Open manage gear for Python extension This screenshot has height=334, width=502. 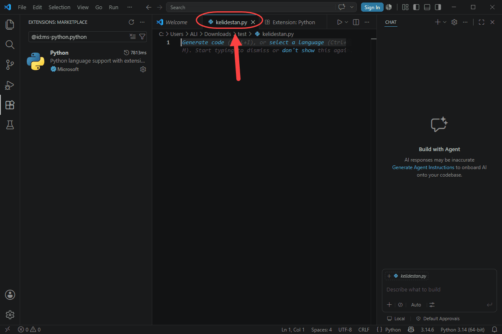coord(143,69)
